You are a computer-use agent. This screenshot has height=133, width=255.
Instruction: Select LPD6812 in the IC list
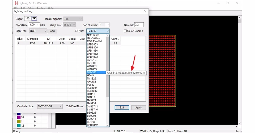click(96, 125)
